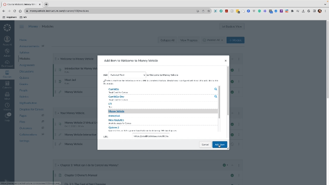Open the Admin section in global nav
This screenshot has height=185, width=329.
click(7, 52)
